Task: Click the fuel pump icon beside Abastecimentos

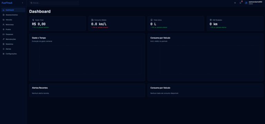Action: pos(3,15)
